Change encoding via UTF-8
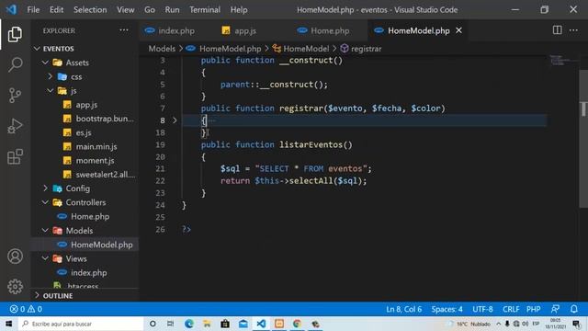 point(482,309)
